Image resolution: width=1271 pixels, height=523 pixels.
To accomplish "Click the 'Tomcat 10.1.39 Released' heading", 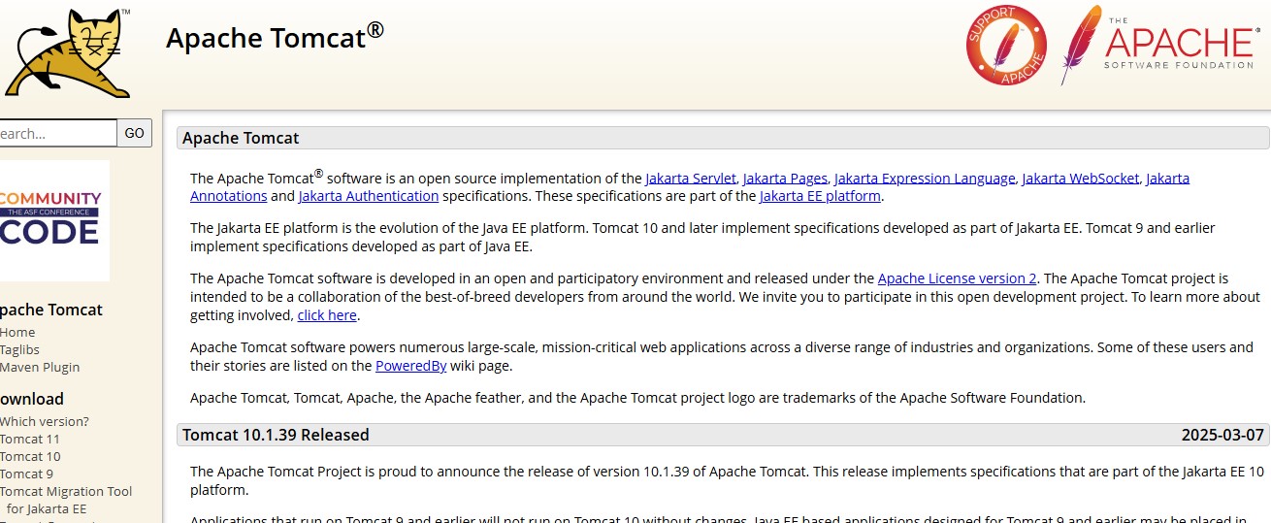I will 276,435.
